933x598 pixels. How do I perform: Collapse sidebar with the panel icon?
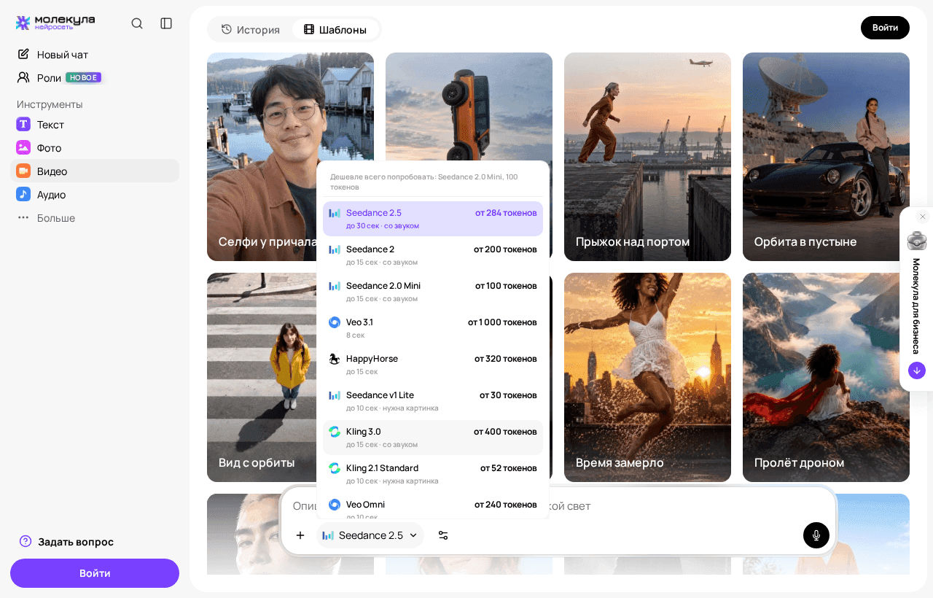tap(166, 23)
